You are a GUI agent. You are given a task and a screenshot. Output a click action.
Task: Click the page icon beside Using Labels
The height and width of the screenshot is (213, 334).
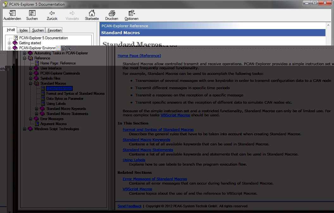click(43, 104)
